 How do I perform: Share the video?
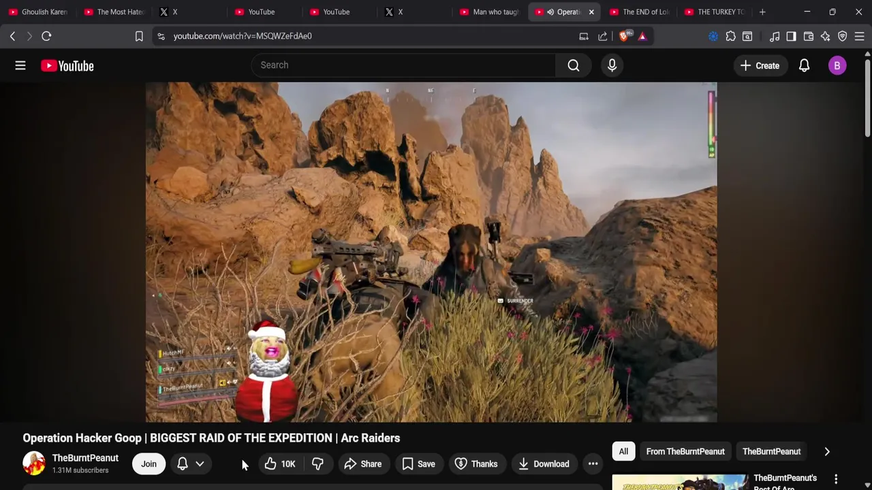[x=362, y=464]
